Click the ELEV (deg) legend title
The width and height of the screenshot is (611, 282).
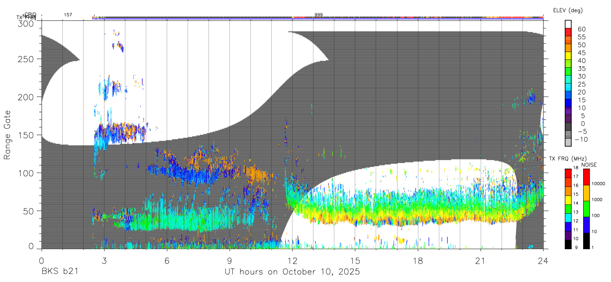pos(568,10)
